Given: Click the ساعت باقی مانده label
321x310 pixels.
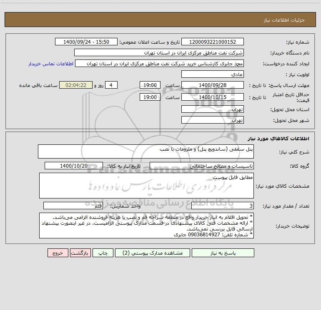Looking at the screenshot, I should pos(38,85).
